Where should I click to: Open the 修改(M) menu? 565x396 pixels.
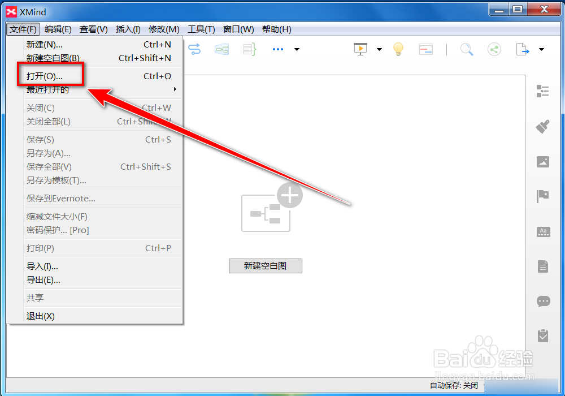coord(164,29)
